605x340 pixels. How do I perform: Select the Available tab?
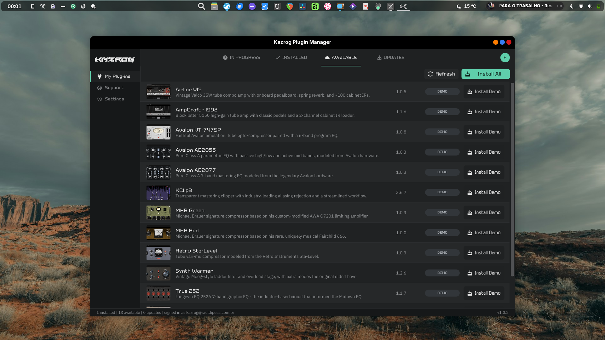(341, 58)
